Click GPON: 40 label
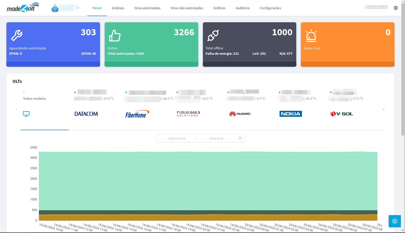The image size is (405, 233). pyautogui.click(x=89, y=53)
